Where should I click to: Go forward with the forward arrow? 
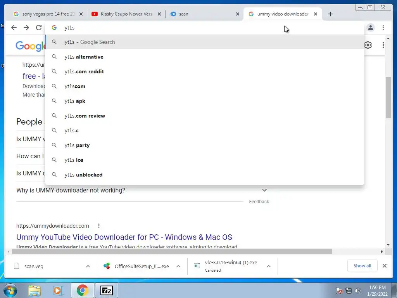tap(26, 28)
